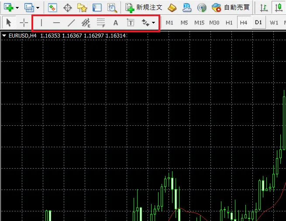Toggle 自動売買 auto trading
Image resolution: width=286 pixels, height=221 pixels.
[231, 7]
